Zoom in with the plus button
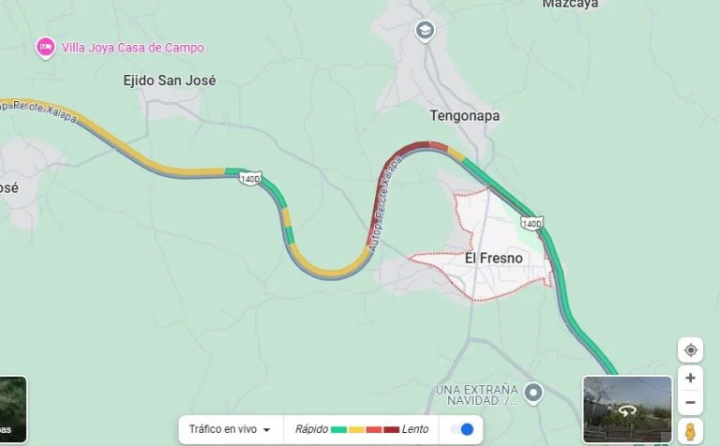The height and width of the screenshot is (446, 720). [690, 379]
